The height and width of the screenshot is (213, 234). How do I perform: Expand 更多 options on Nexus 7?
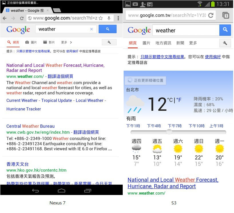(x=66, y=42)
